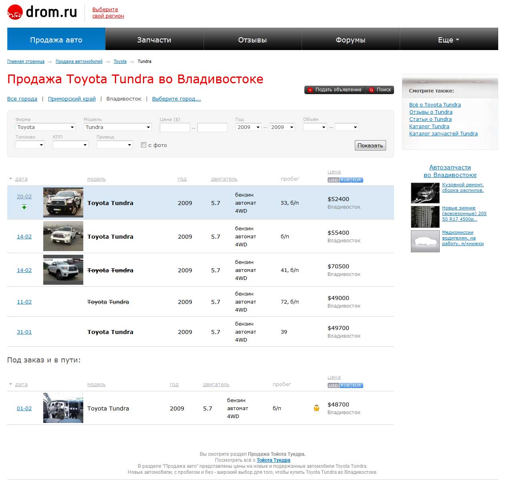
Task: Click the 'Приморский край' link
Action: tap(72, 99)
